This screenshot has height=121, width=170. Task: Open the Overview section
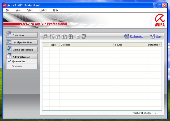22,35
